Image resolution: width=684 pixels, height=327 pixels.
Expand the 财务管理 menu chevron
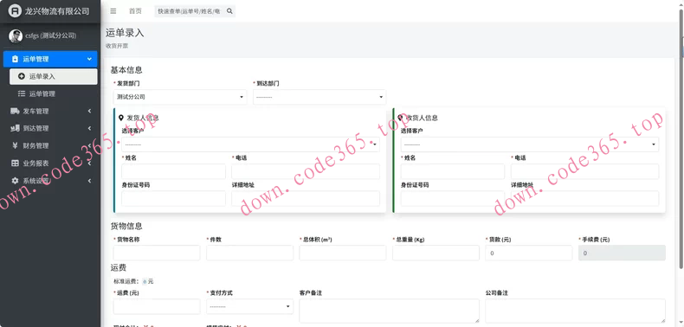tap(89, 145)
